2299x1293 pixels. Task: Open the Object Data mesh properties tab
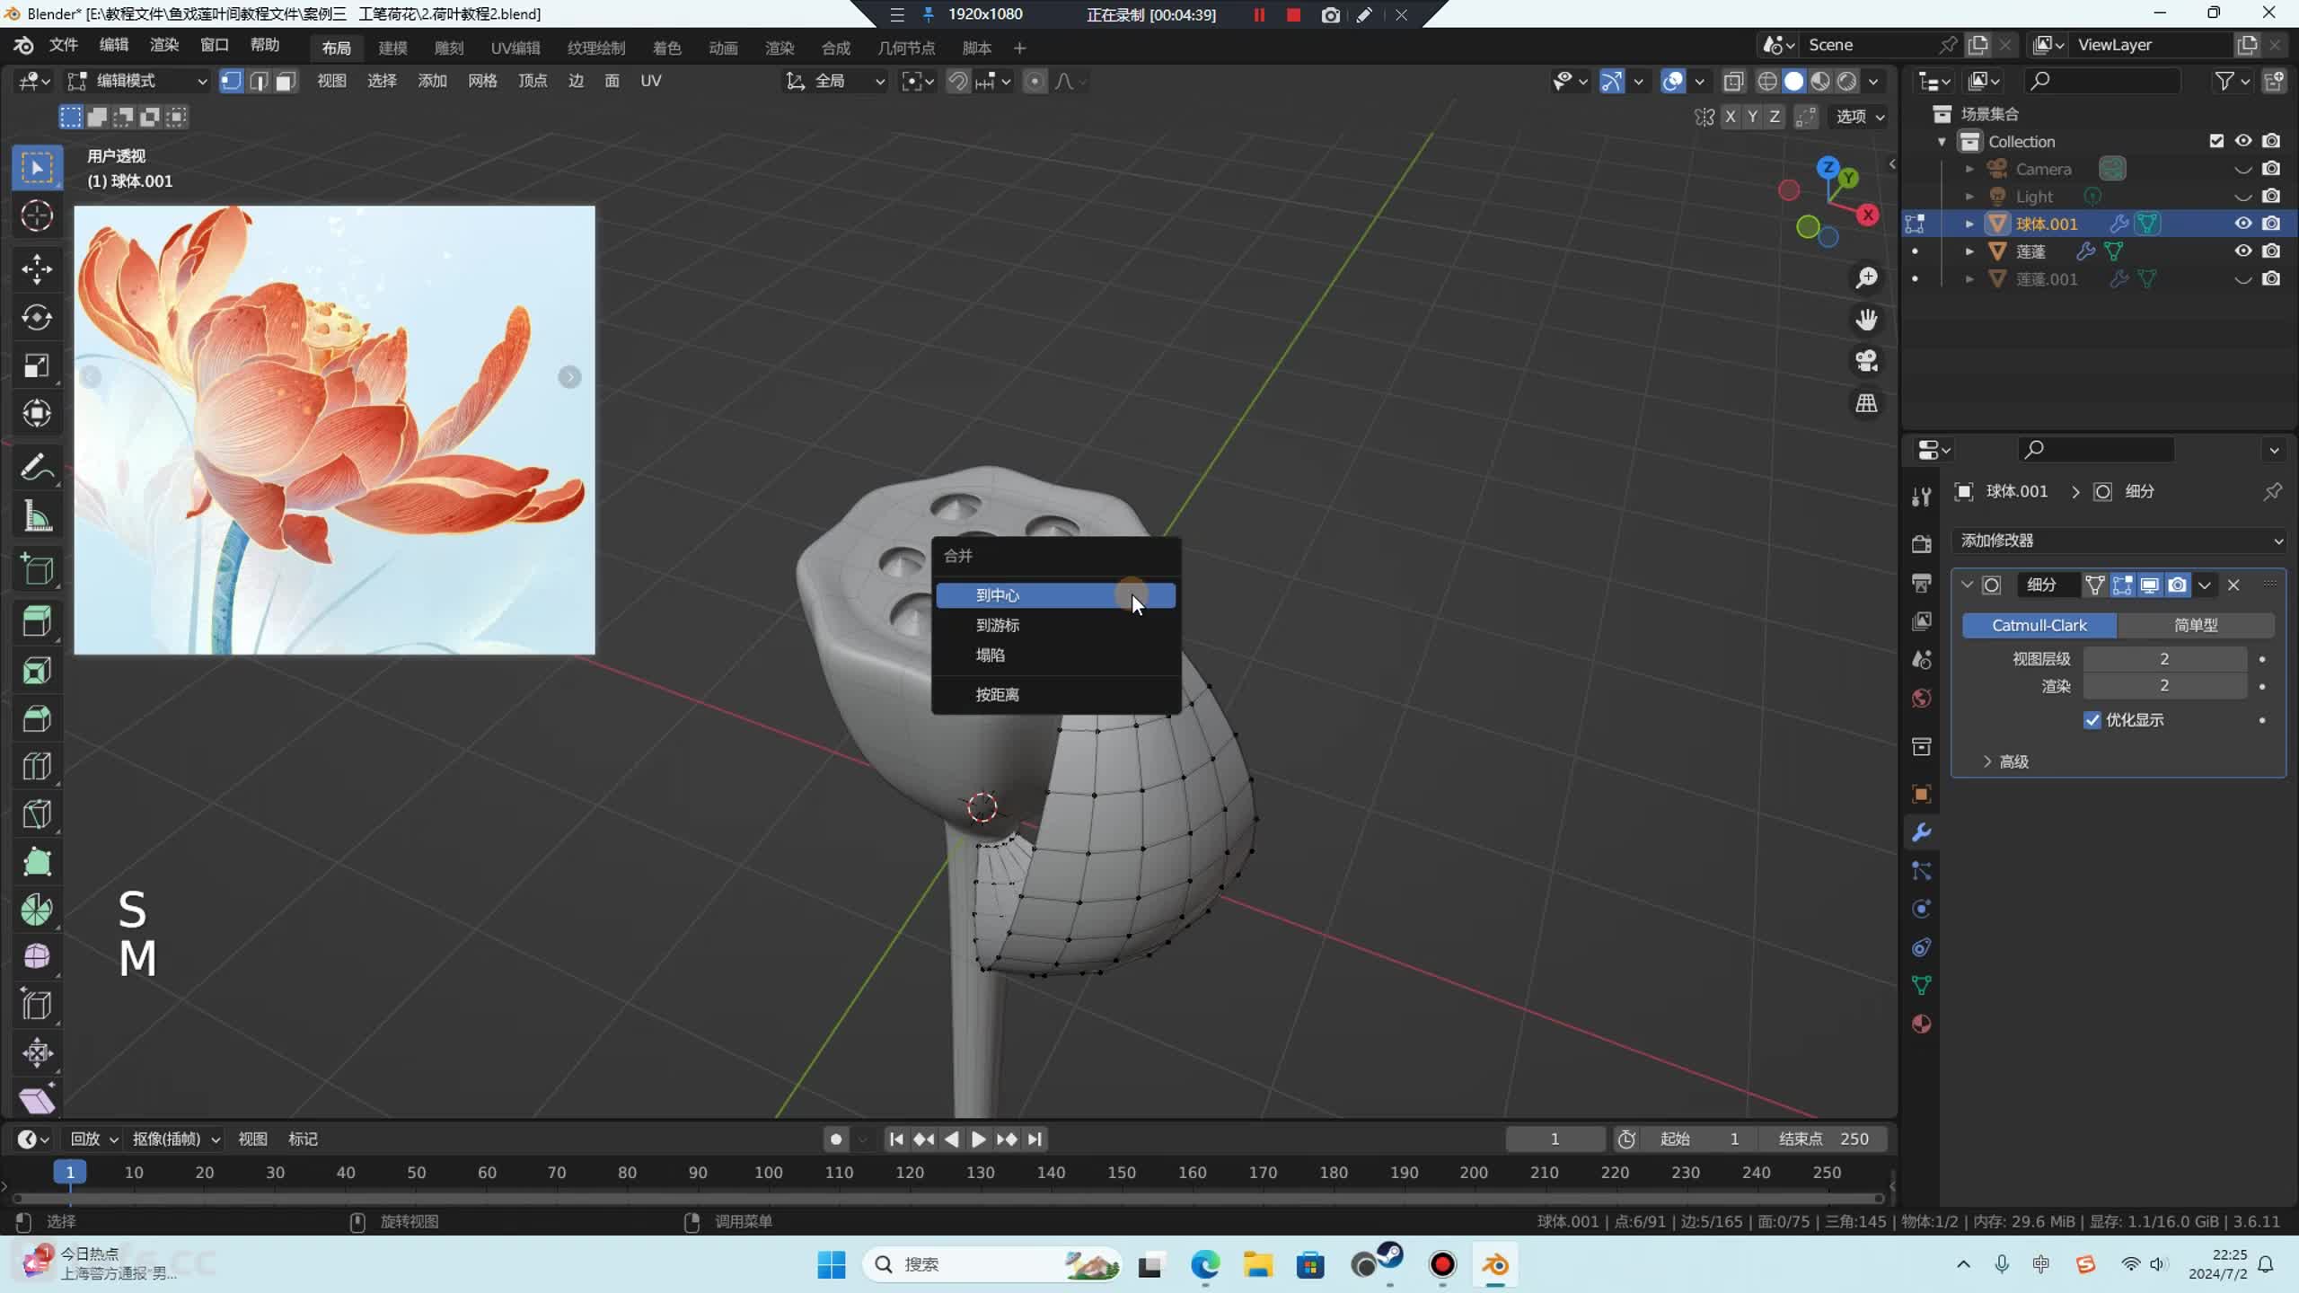(x=1921, y=985)
